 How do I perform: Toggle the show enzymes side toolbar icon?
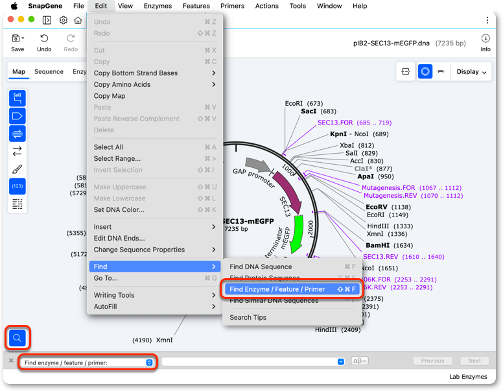pos(18,98)
